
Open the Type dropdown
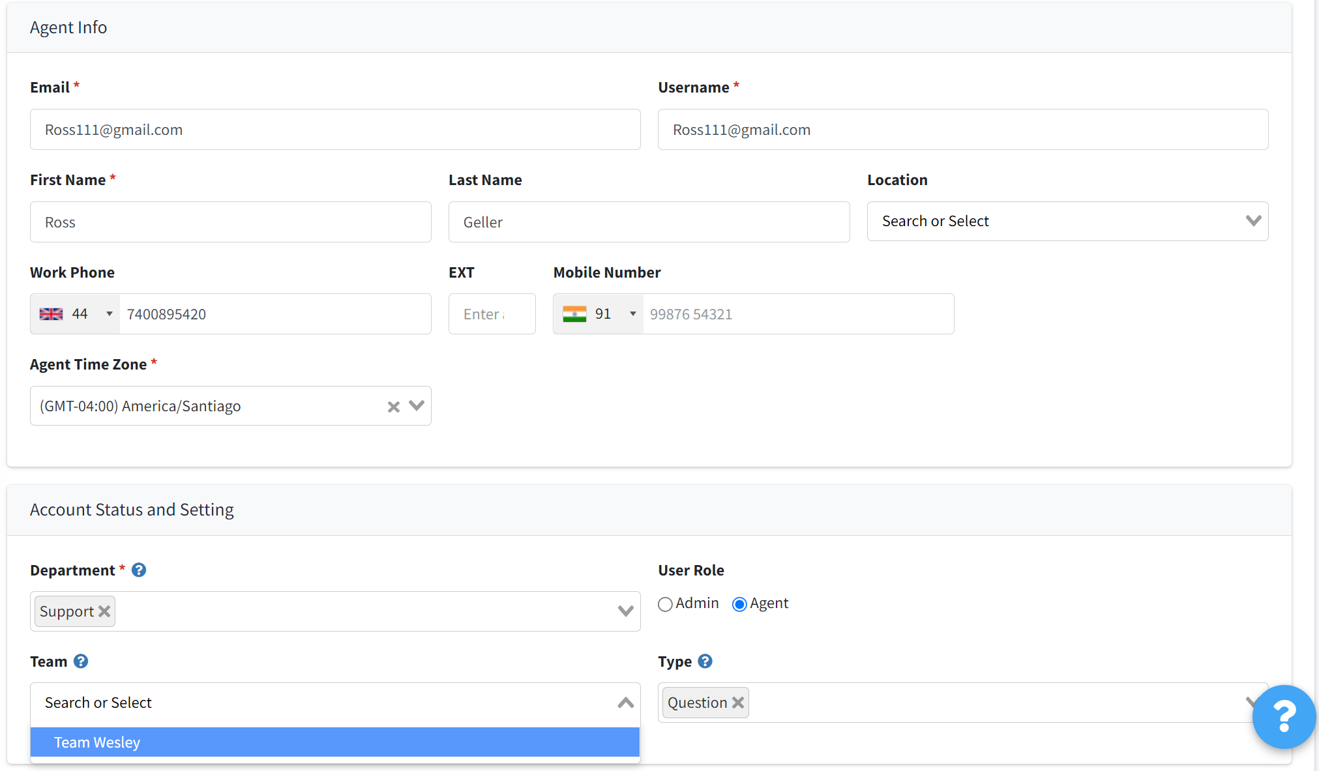[x=1251, y=702]
